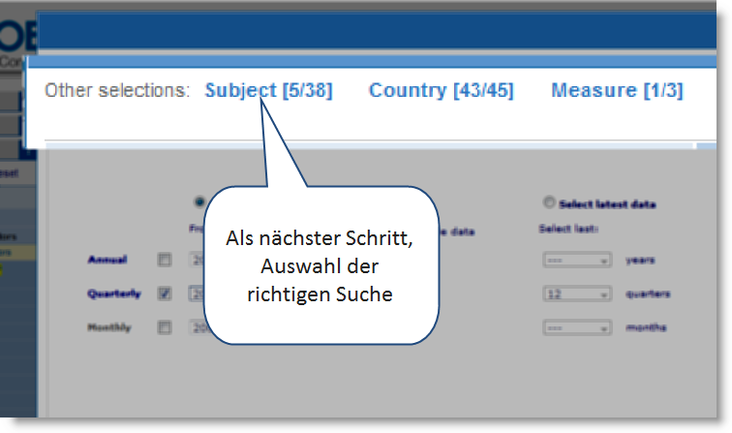The width and height of the screenshot is (732, 433).
Task: Select the date range radio button left of the callout
Action: click(199, 201)
